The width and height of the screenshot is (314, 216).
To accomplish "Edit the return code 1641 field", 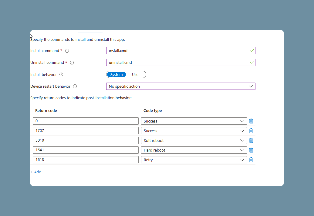I will coord(86,150).
